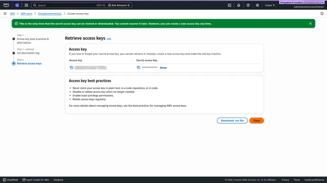Open the ThingsBoard Sandbox account menu
The image size is (327, 183).
302,2
